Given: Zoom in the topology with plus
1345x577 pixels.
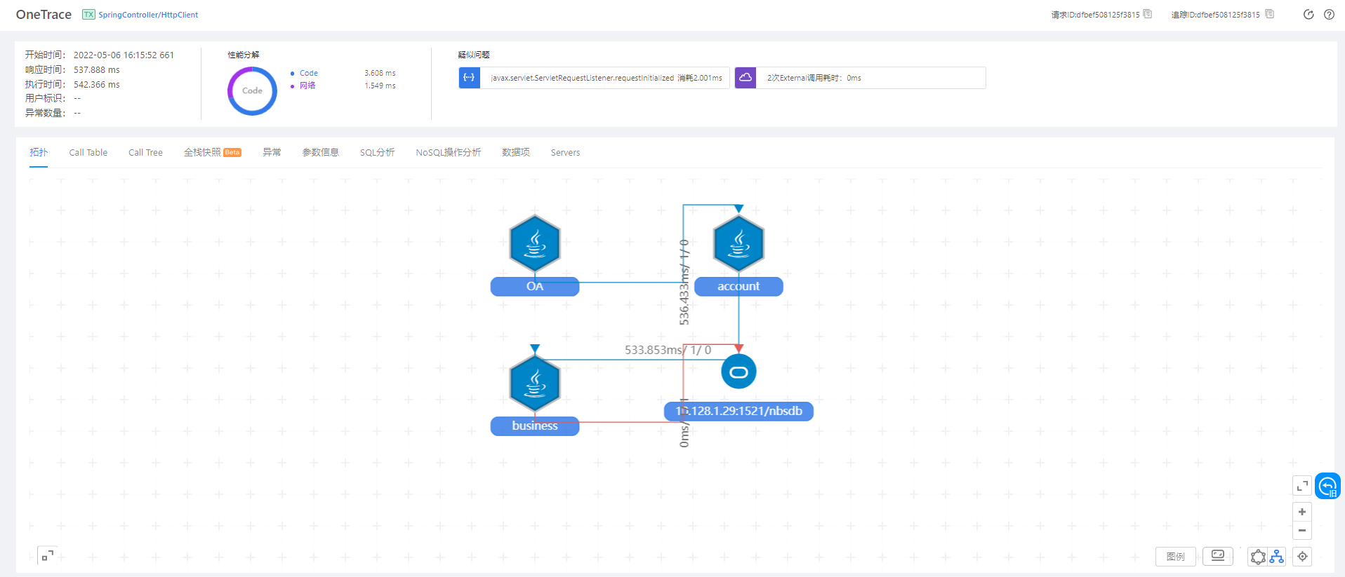Looking at the screenshot, I should point(1302,512).
